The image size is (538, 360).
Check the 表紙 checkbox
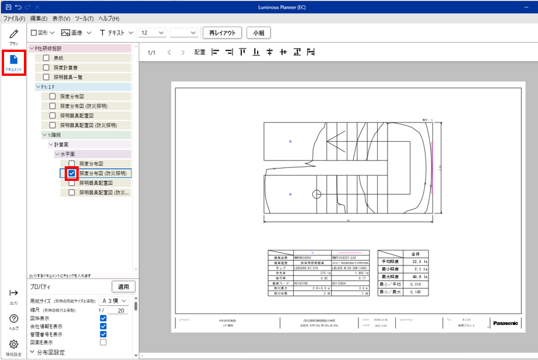pos(46,58)
